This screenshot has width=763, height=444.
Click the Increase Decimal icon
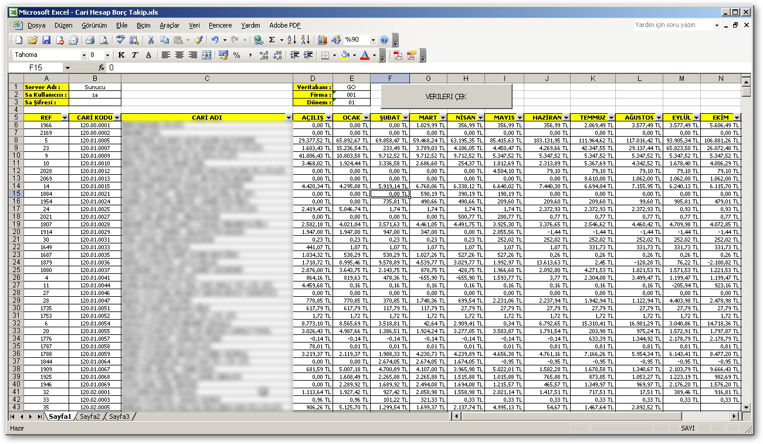pos(263,55)
